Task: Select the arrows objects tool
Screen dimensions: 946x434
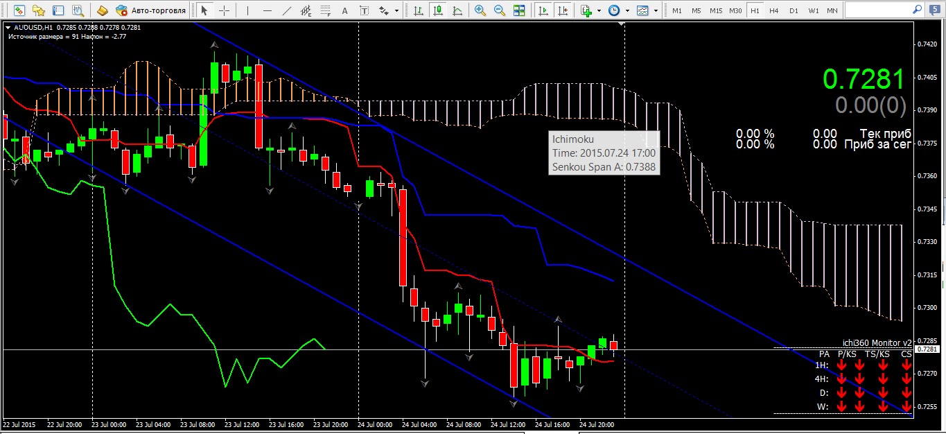Action: (x=384, y=10)
